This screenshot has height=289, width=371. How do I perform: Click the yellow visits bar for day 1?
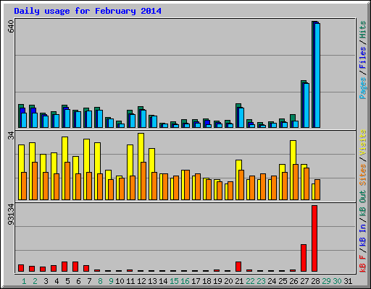tap(20, 172)
